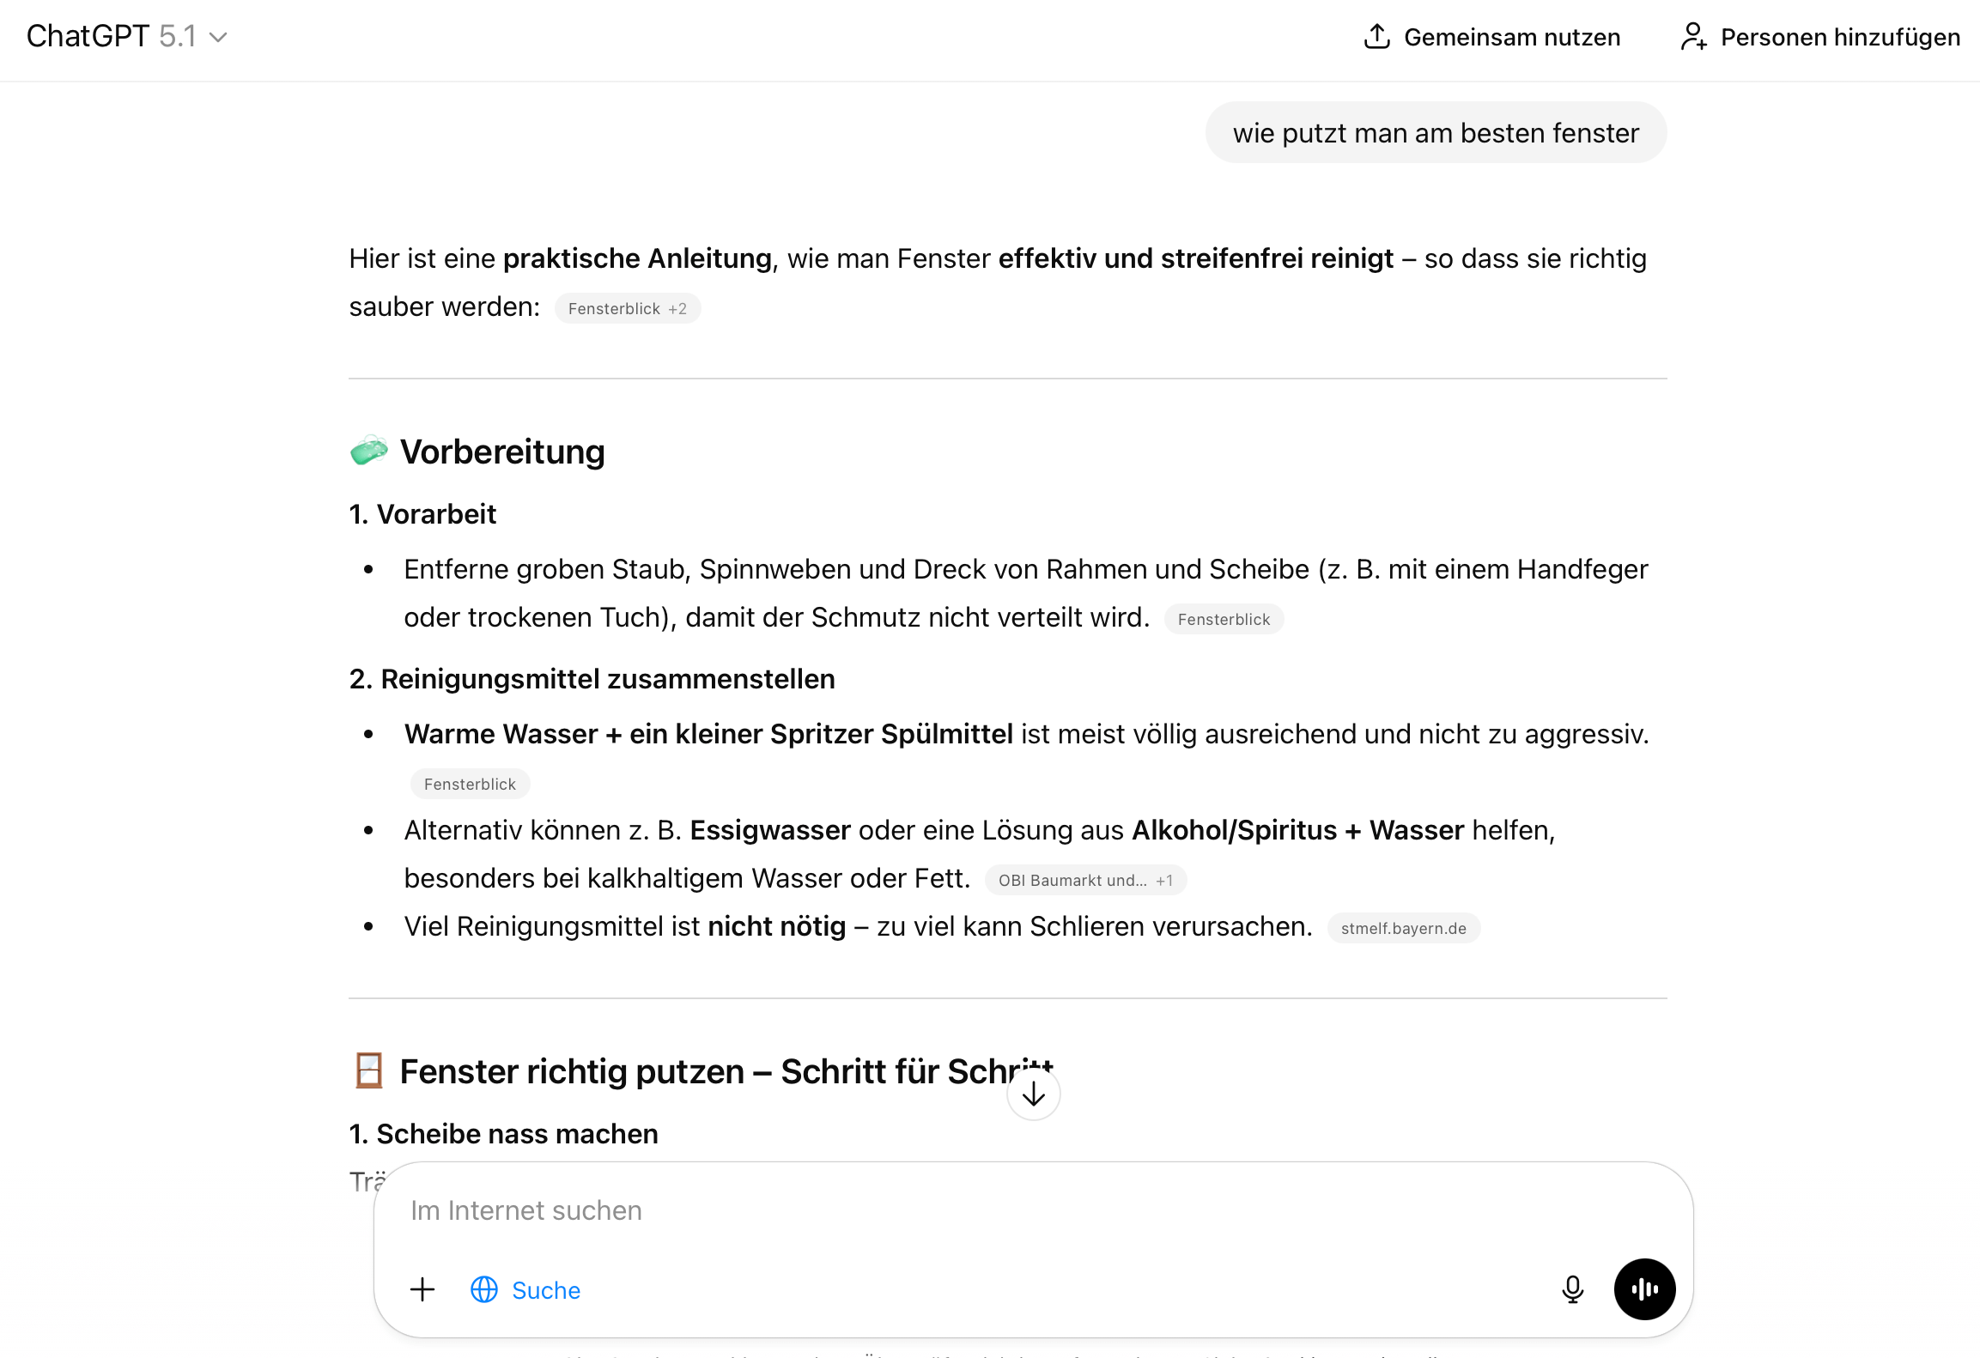1980x1358 pixels.
Task: Toggle the Suche web search mode
Action: tap(546, 1289)
